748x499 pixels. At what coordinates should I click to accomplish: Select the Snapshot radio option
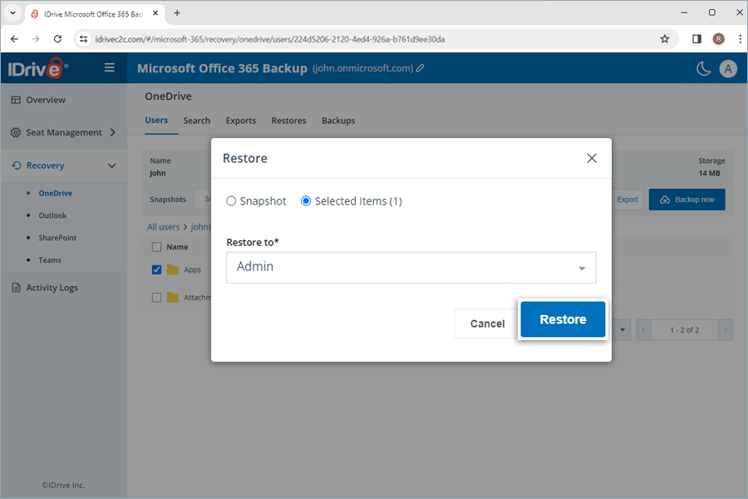click(231, 201)
